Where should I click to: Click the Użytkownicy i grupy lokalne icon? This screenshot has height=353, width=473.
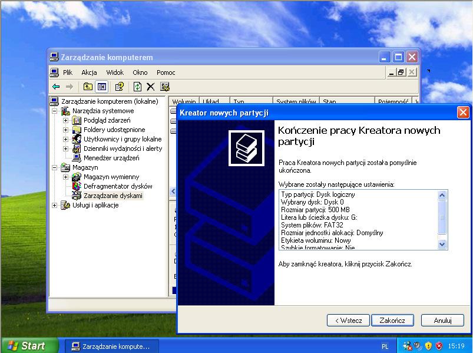[x=77, y=140]
